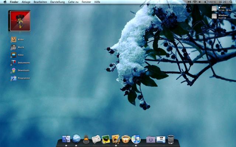Viewport: 236px width, 147px height.
Task: Open the Ablage menu
Action: [26, 2]
